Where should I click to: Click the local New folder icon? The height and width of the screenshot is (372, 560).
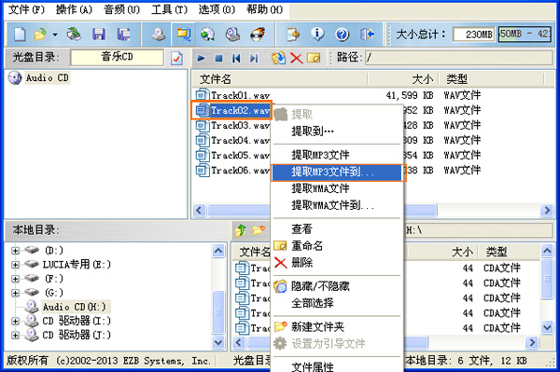tap(259, 230)
